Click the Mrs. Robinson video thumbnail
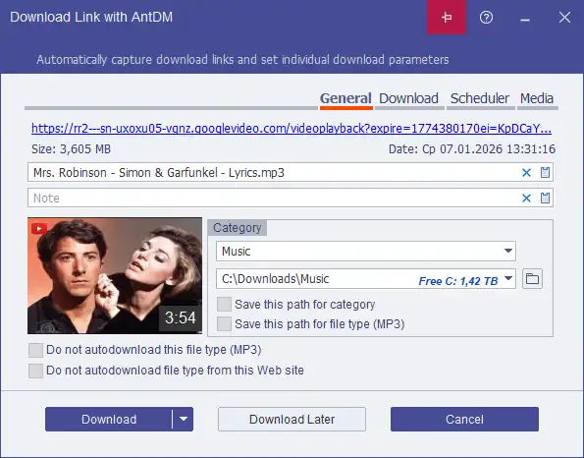This screenshot has height=458, width=584. (115, 275)
